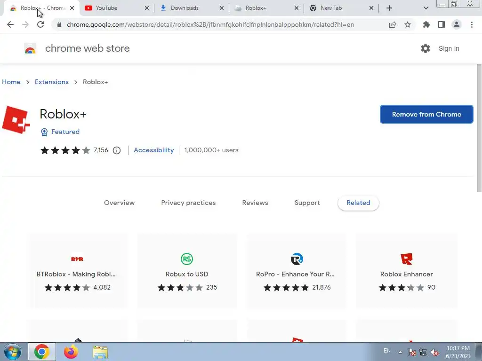The height and width of the screenshot is (361, 482).
Task: Close the Downloads tab
Action: 222,8
